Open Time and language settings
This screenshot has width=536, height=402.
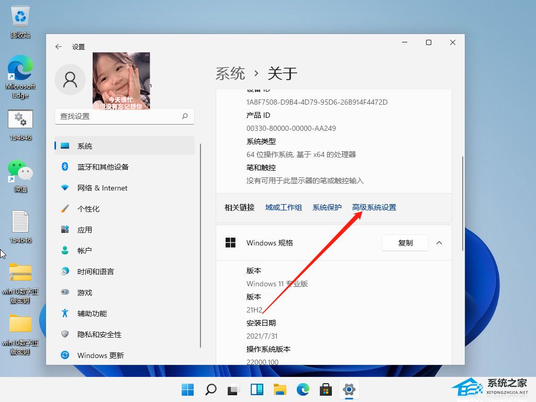pyautogui.click(x=95, y=272)
